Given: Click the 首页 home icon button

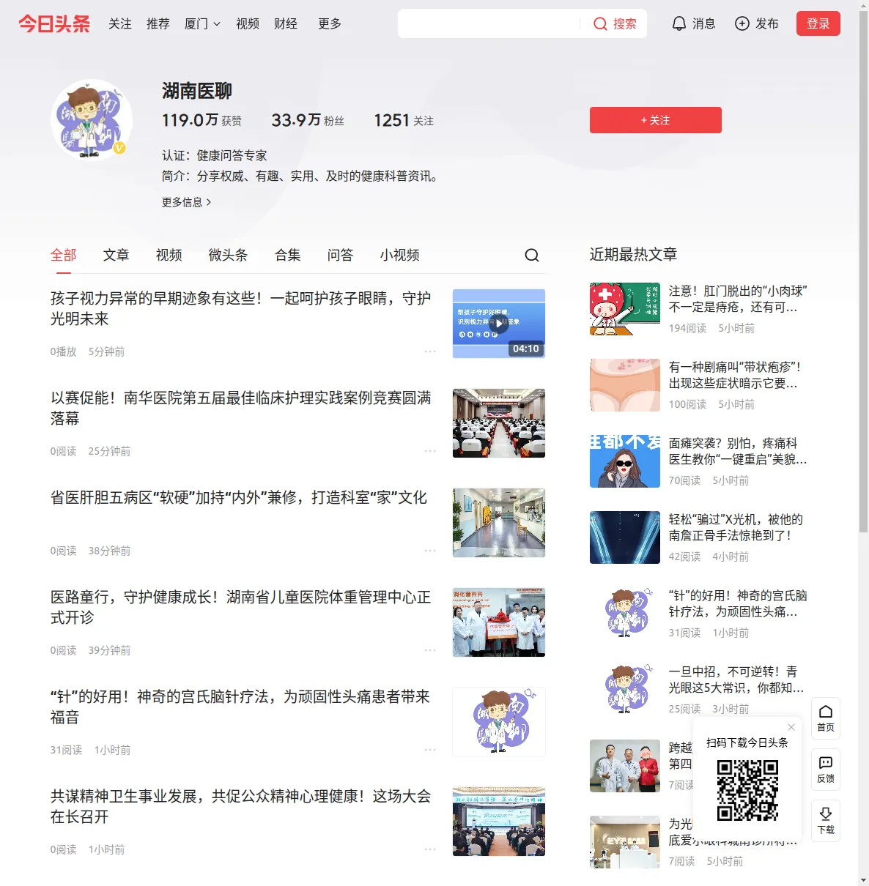Looking at the screenshot, I should pos(826,718).
